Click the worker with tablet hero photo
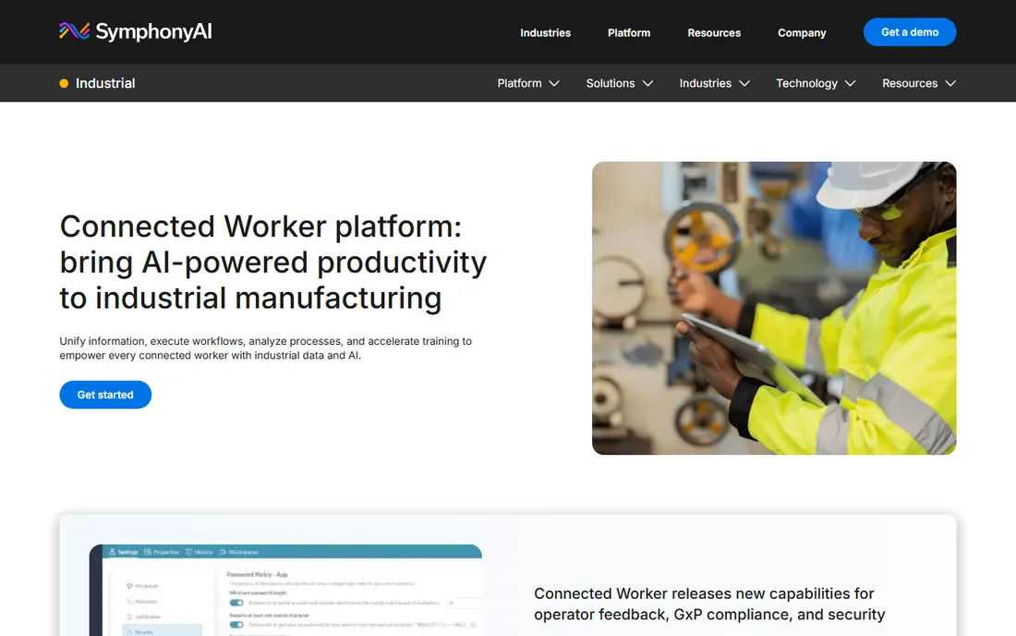This screenshot has width=1016, height=636. coord(774,308)
